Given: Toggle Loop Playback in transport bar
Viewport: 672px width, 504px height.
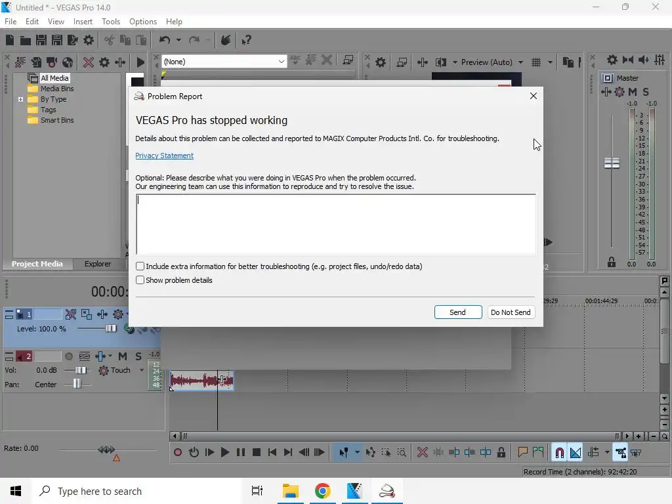Looking at the screenshot, I should tap(194, 452).
